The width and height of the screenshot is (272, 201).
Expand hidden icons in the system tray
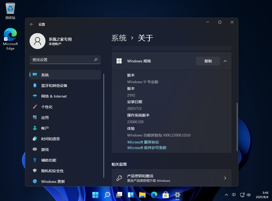[226, 195]
